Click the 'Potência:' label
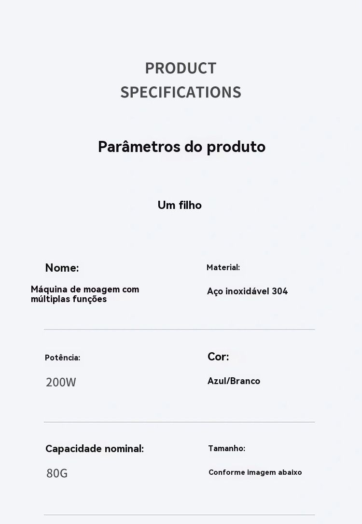The height and width of the screenshot is (524, 362). 62,358
